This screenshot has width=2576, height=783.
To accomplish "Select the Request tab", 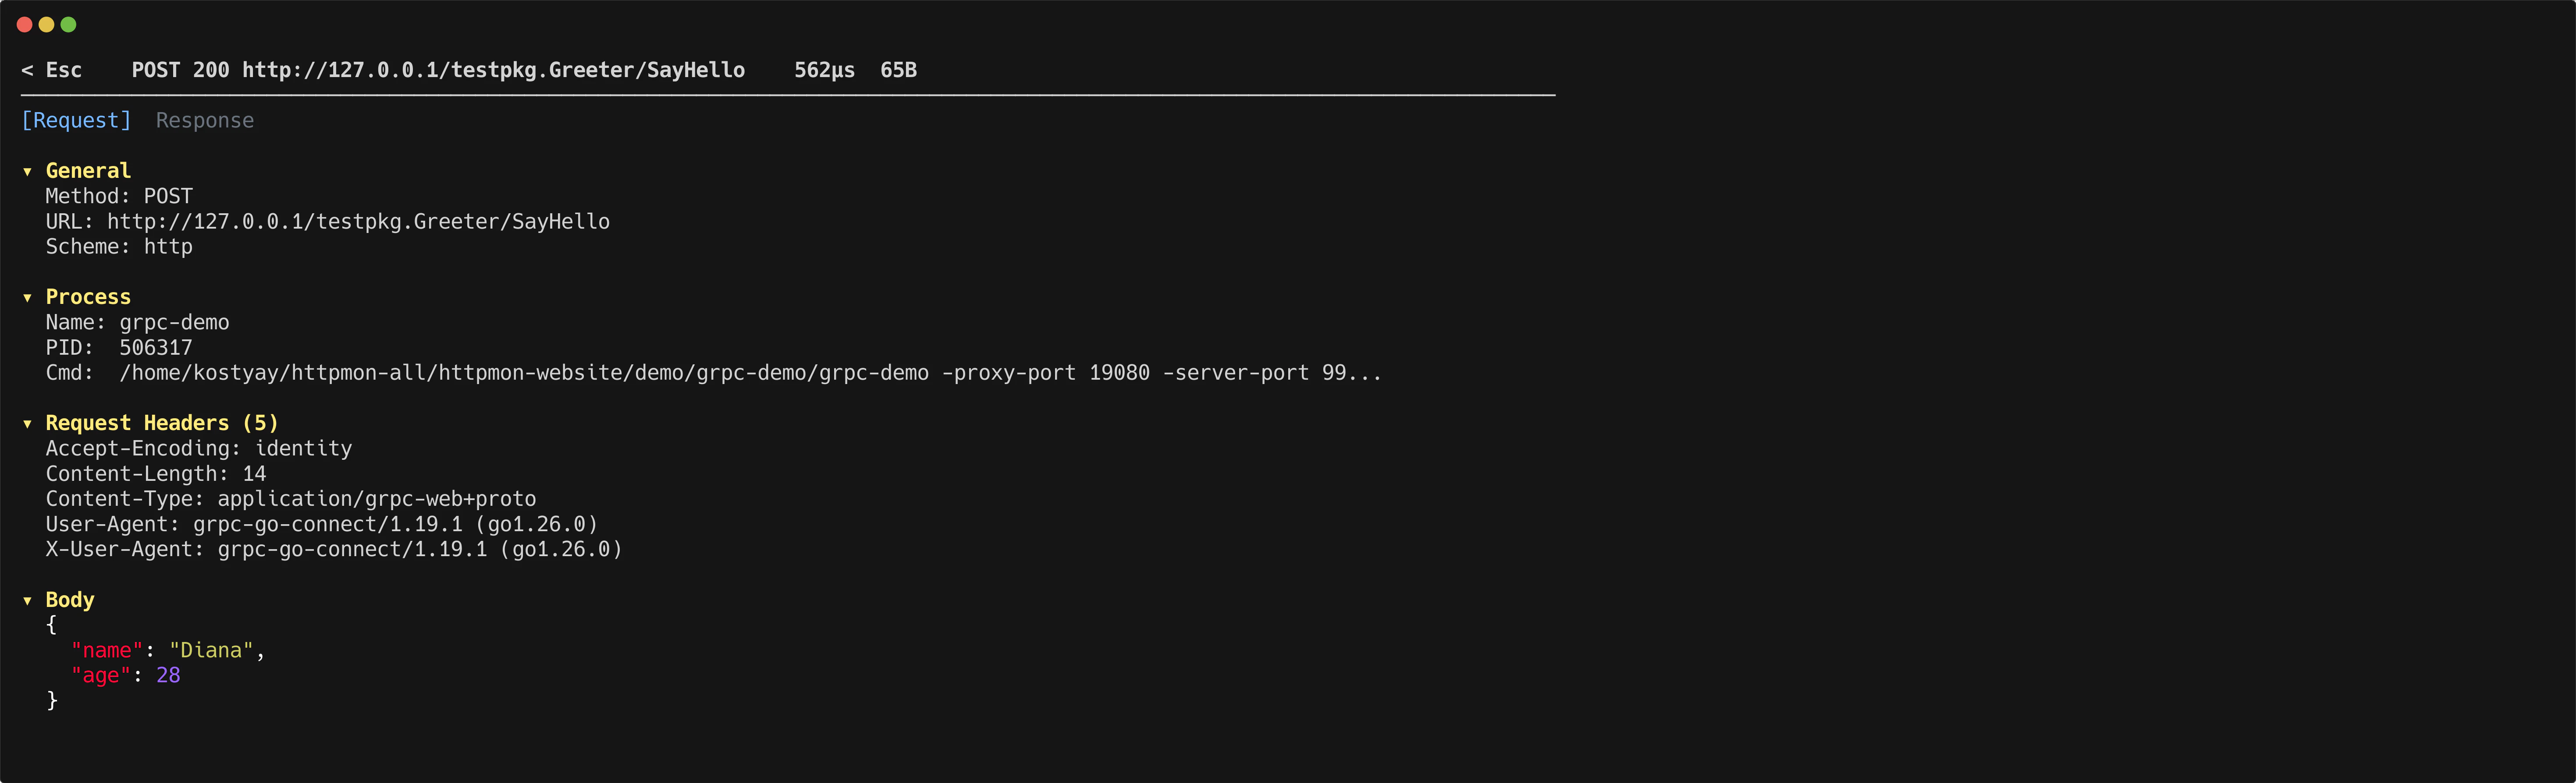I will [76, 120].
